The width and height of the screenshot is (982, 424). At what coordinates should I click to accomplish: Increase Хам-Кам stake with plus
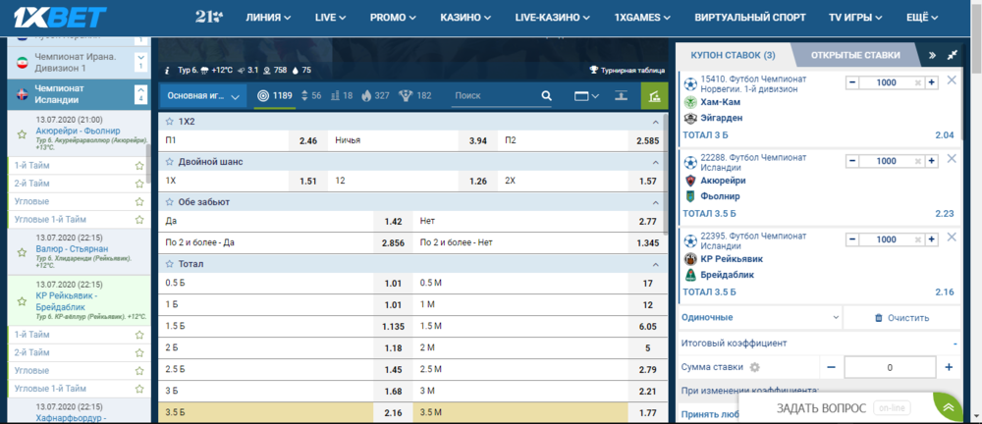[x=931, y=82]
